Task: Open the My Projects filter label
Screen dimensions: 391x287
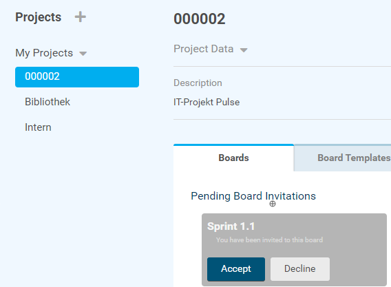Action: 44,53
